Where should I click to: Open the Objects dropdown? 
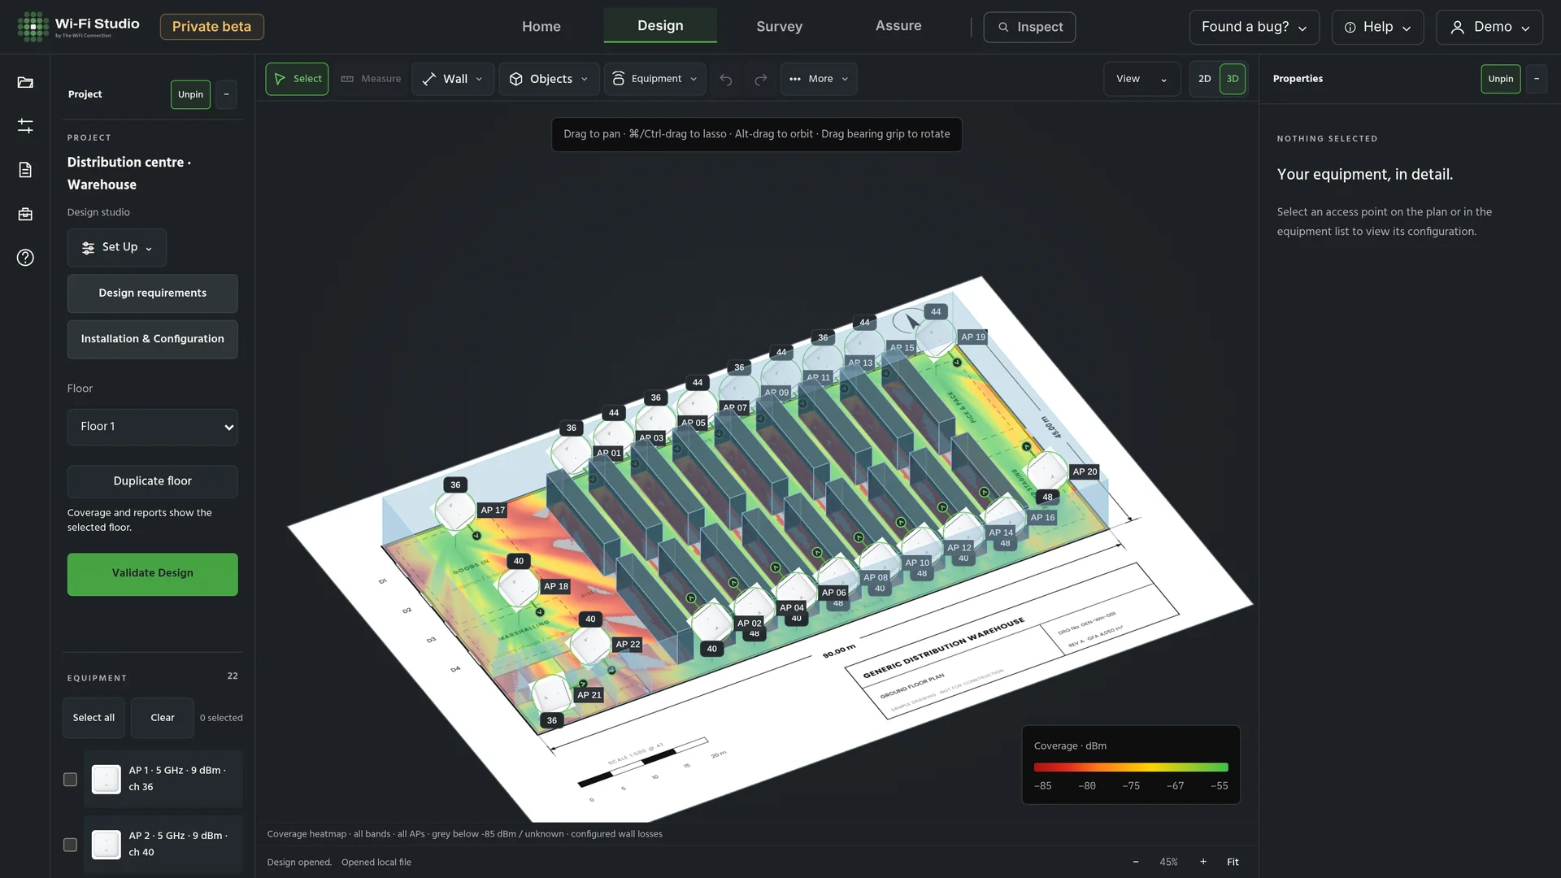[549, 79]
